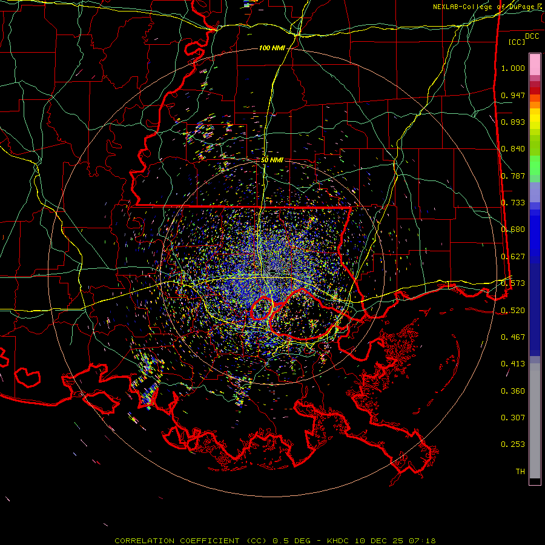
Task: Click the 0.520 legend value
Action: [513, 311]
